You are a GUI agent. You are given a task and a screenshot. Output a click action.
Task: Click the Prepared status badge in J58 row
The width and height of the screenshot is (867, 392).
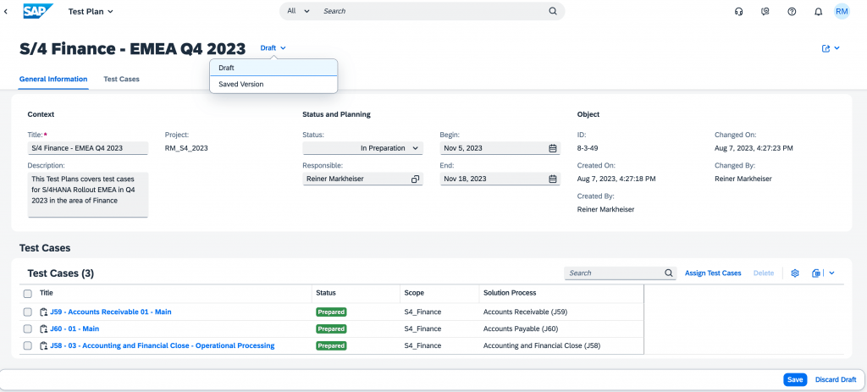coord(331,345)
